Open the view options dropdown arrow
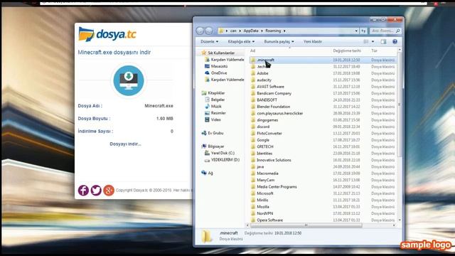This screenshot has height=256, width=455. (373, 42)
